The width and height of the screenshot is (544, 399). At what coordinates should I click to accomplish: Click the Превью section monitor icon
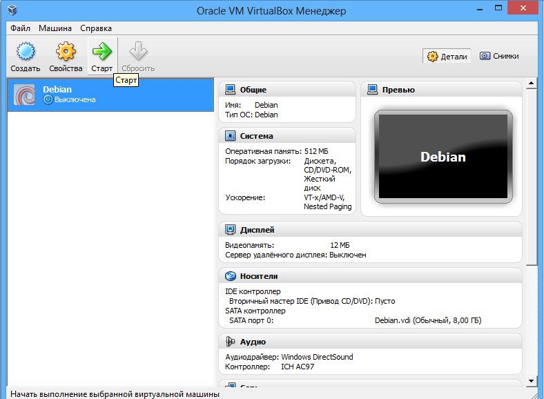coord(372,90)
